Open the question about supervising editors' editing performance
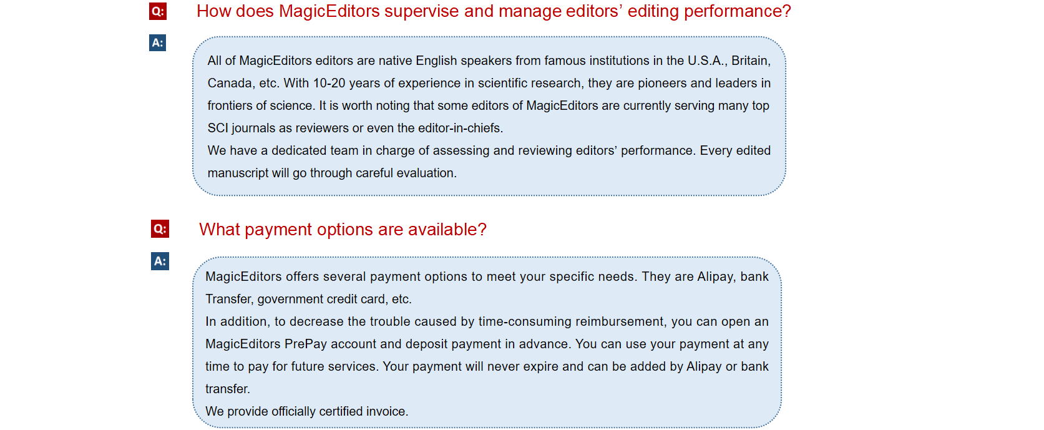This screenshot has height=430, width=1044. pos(494,11)
